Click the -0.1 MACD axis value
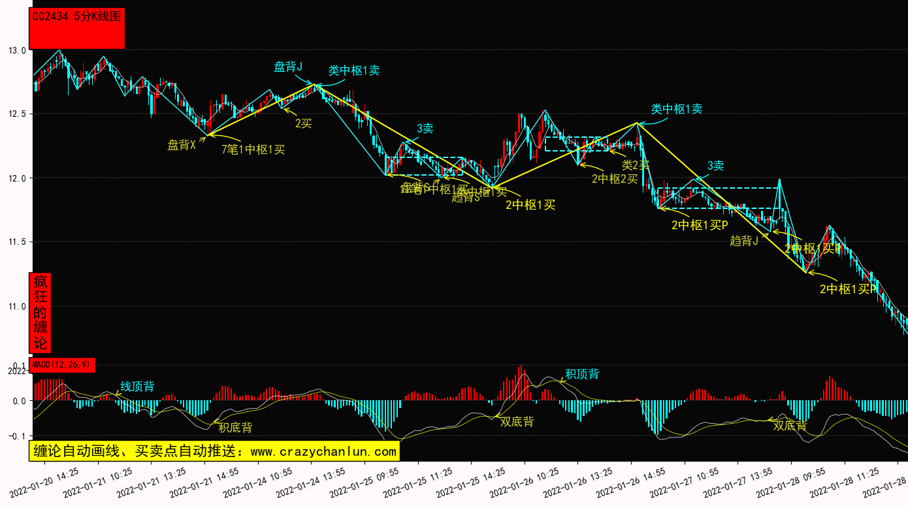The width and height of the screenshot is (908, 506). click(x=16, y=436)
